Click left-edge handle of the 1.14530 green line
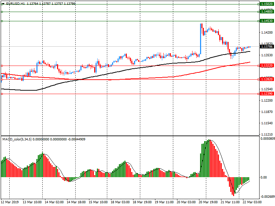Screen dimensions: 275x206 2,21
